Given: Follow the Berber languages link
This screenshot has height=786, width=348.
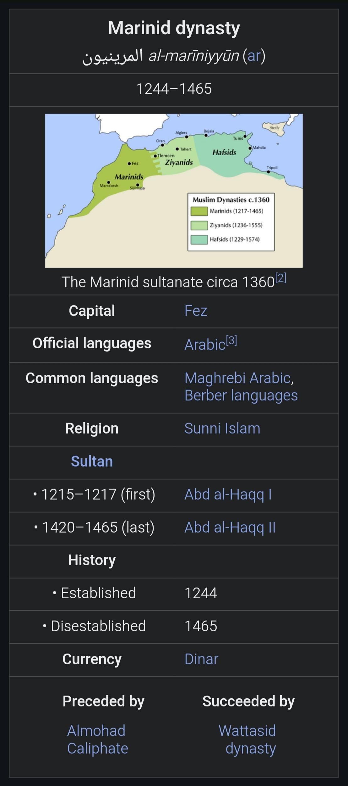Looking at the screenshot, I should point(241,396).
